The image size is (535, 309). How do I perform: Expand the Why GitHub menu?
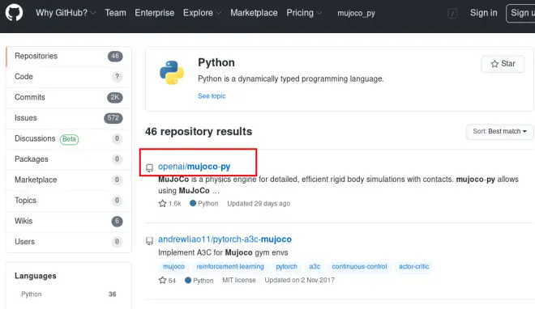(66, 13)
